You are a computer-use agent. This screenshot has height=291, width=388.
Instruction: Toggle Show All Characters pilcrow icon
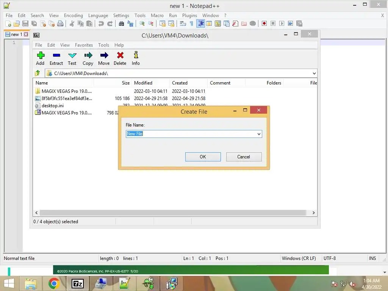pyautogui.click(x=191, y=23)
